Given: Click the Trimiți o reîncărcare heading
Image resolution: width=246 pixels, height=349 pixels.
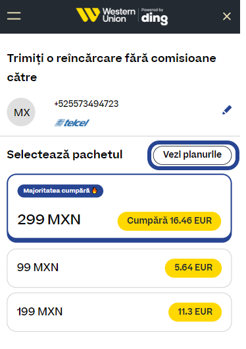Looking at the screenshot, I should point(112,67).
